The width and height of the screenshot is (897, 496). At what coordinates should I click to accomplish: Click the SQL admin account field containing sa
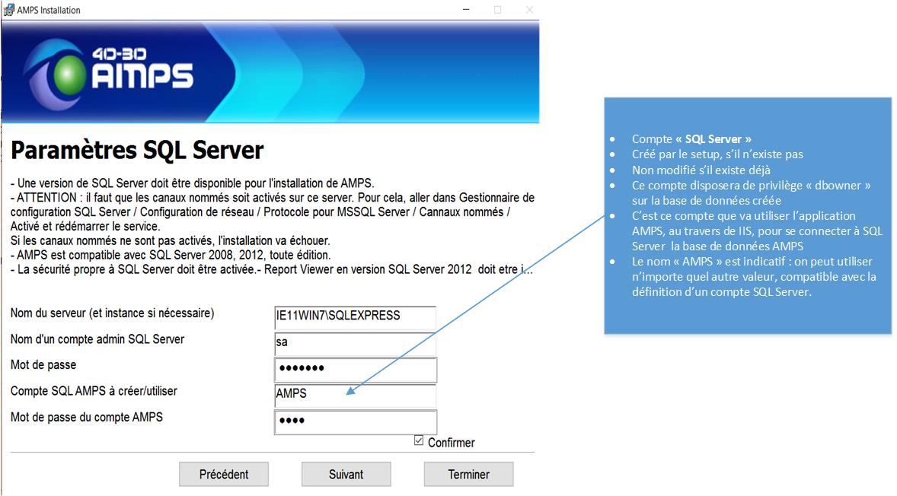tap(355, 342)
